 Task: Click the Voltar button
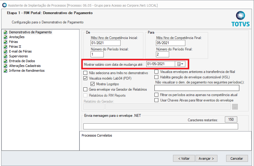[x=184, y=158]
